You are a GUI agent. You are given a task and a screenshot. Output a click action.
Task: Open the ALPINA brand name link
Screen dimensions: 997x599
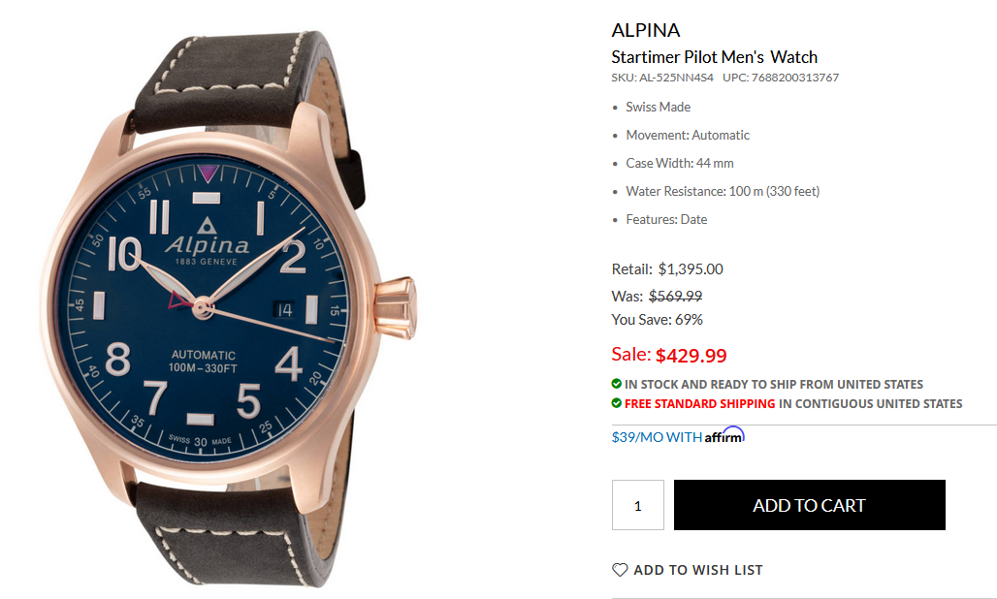click(646, 30)
